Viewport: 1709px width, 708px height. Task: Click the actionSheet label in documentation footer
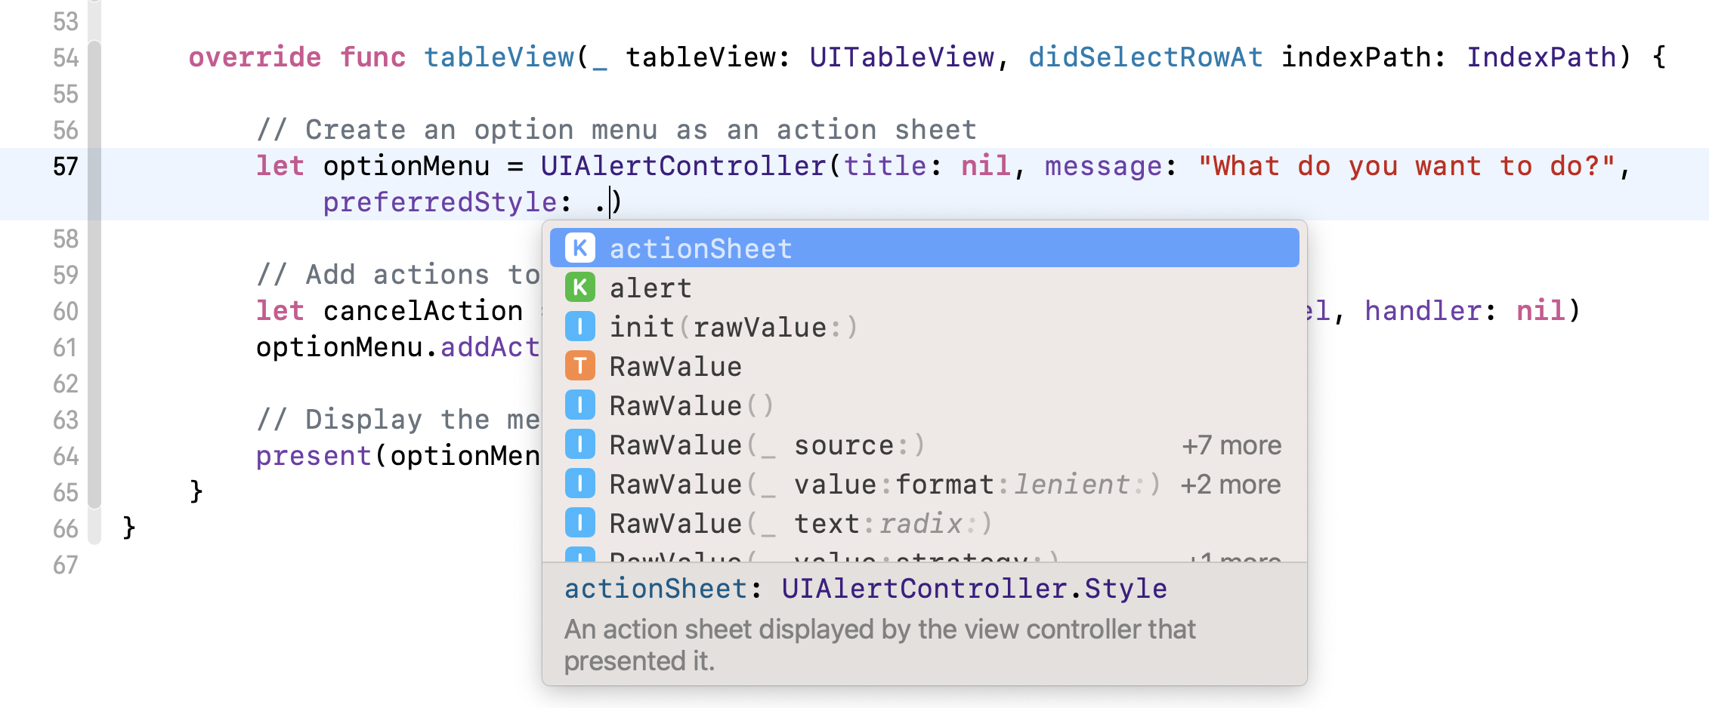coord(654,588)
